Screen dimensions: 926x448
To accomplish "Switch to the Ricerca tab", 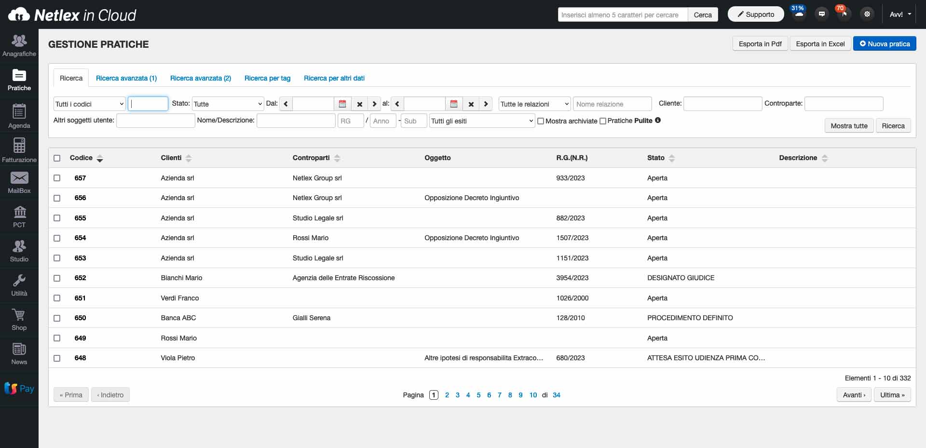I will pos(71,78).
